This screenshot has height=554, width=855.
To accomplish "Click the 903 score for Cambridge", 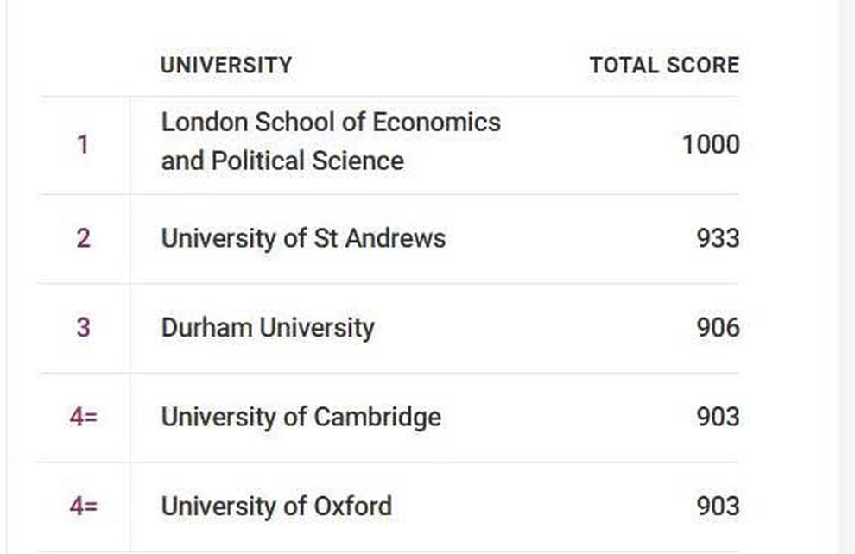I will click(718, 418).
